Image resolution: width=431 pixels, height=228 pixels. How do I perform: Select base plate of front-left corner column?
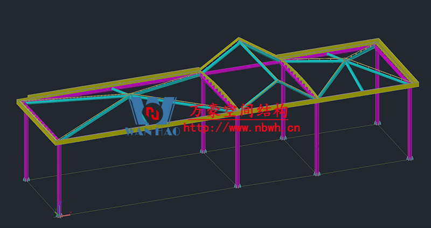(x=59, y=208)
